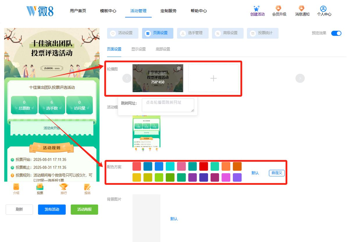Open 创建活动 star icon
Image resolution: width=349 pixels, height=242 pixels.
256,8
